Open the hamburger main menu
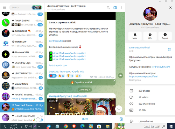 5,8
